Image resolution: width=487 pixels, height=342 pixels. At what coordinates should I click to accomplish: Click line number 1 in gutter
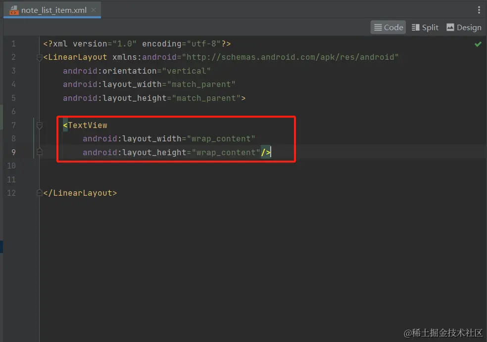(x=13, y=43)
